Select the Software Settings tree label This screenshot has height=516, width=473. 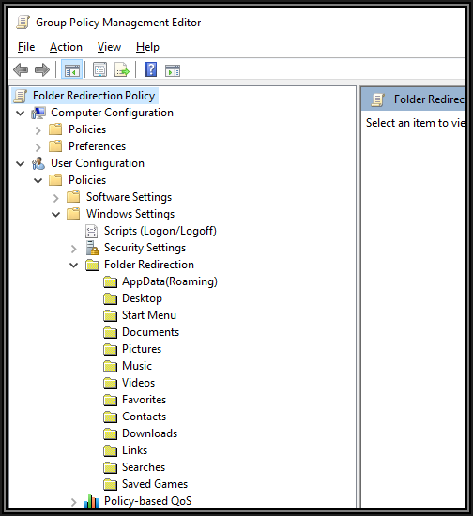(x=129, y=197)
